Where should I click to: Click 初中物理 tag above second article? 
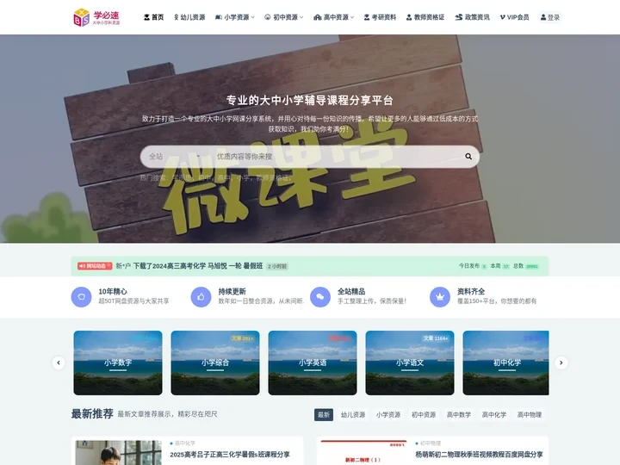tap(431, 443)
